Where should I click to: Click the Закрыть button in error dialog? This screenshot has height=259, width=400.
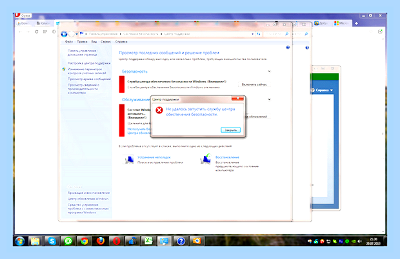coord(230,130)
